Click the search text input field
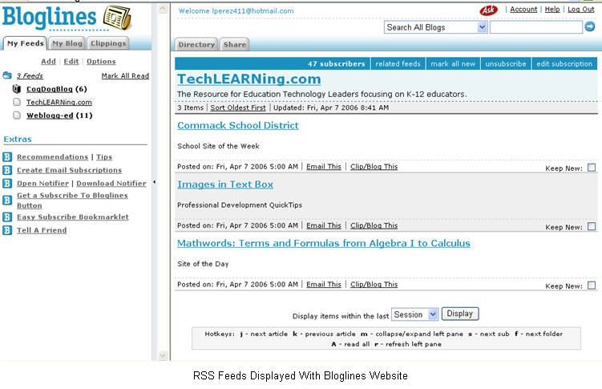 tap(536, 27)
